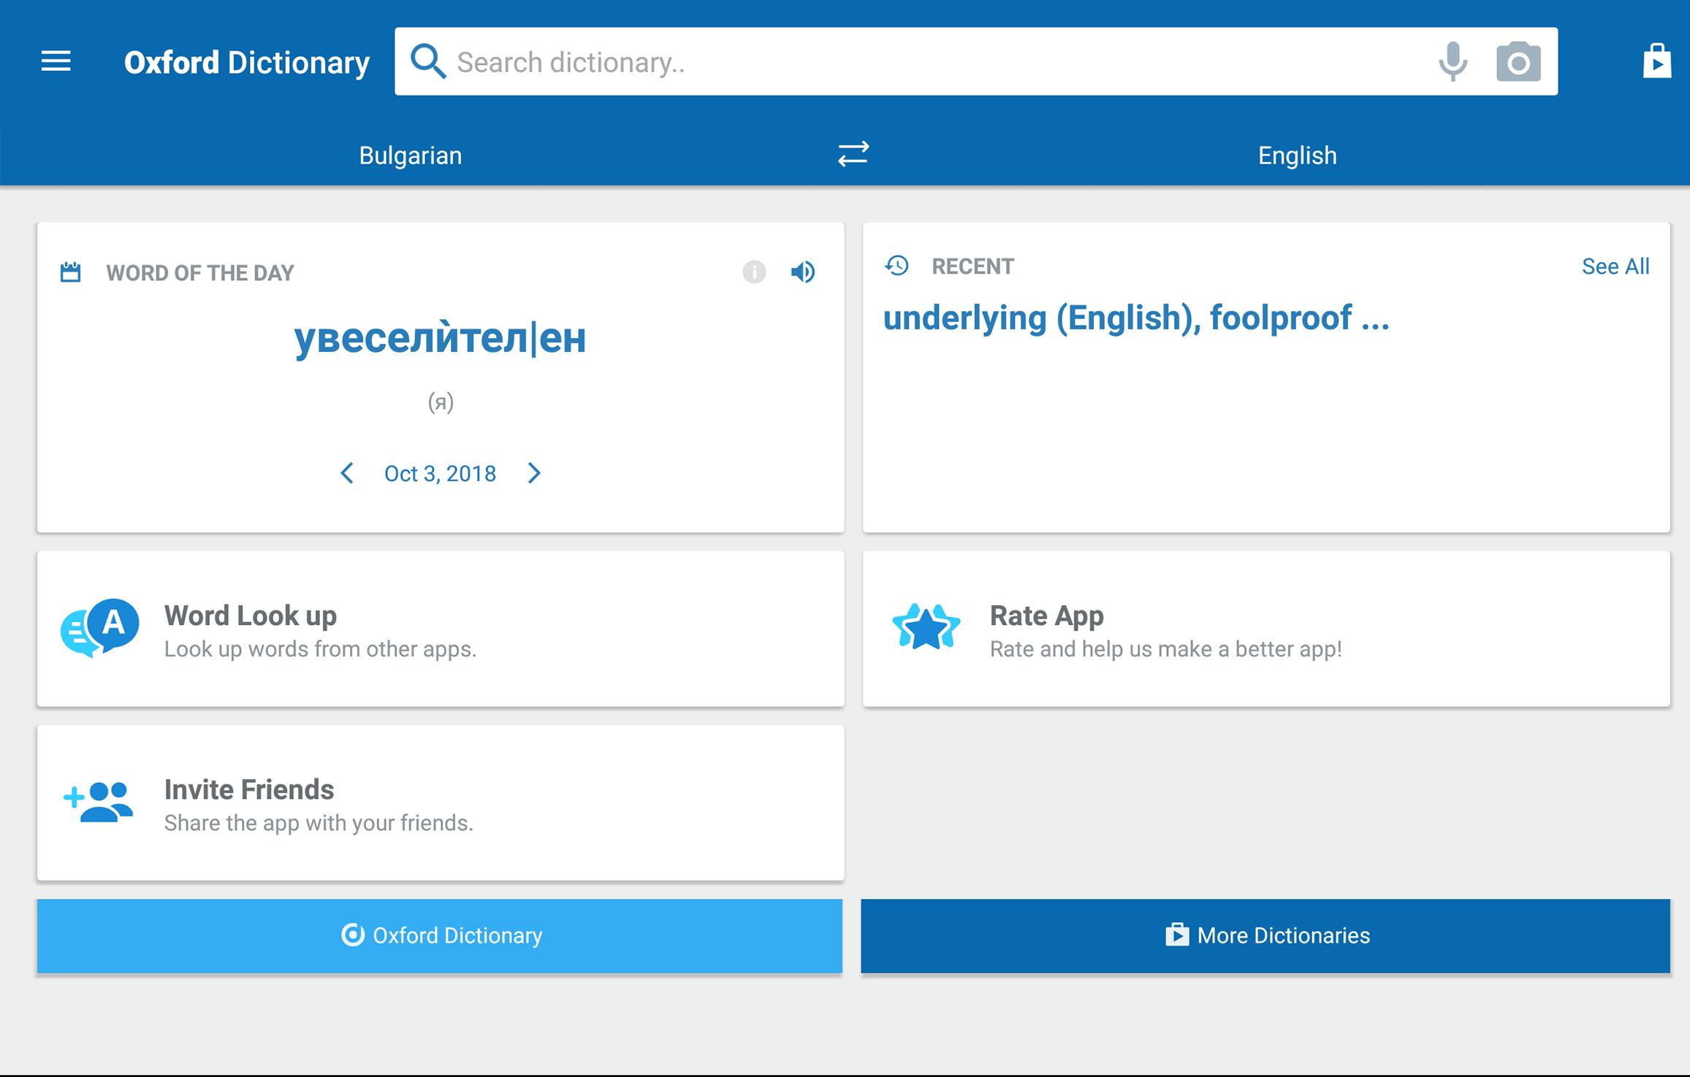Click the date Oct 3, 2018
1690x1077 pixels.
[x=440, y=474]
